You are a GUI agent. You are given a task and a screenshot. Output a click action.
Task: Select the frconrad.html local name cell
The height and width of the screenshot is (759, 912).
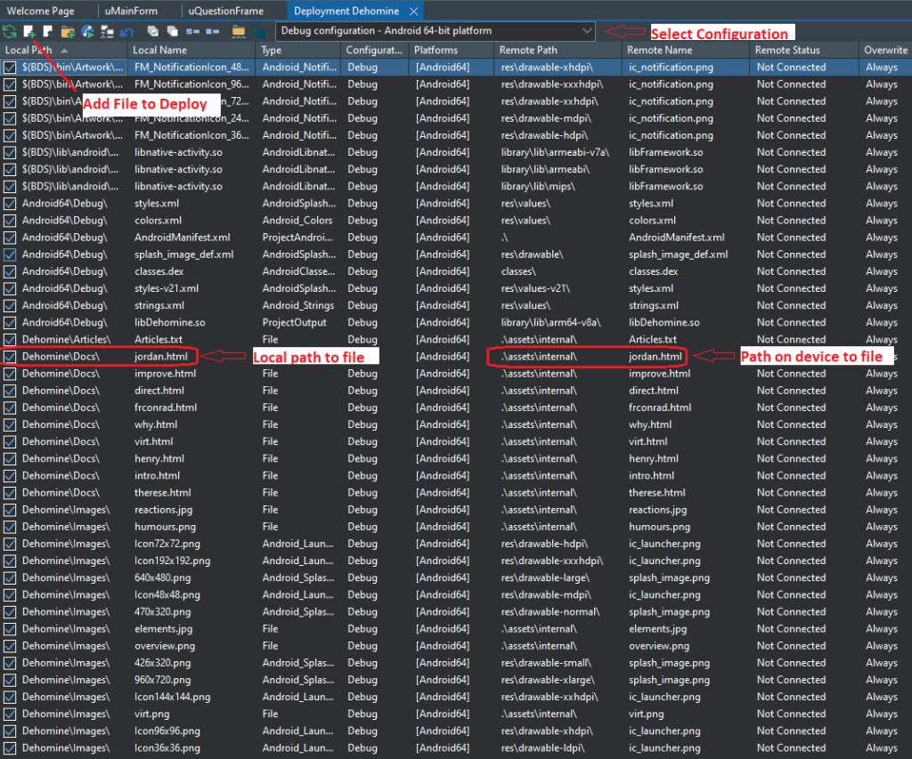166,408
